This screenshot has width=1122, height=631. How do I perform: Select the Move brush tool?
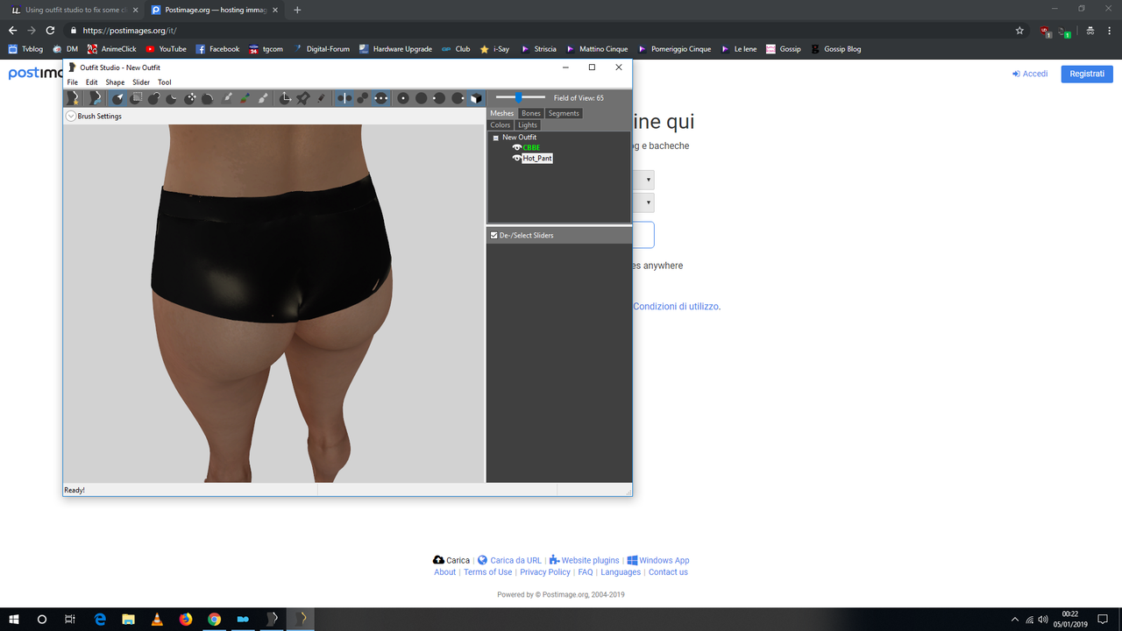(x=189, y=98)
